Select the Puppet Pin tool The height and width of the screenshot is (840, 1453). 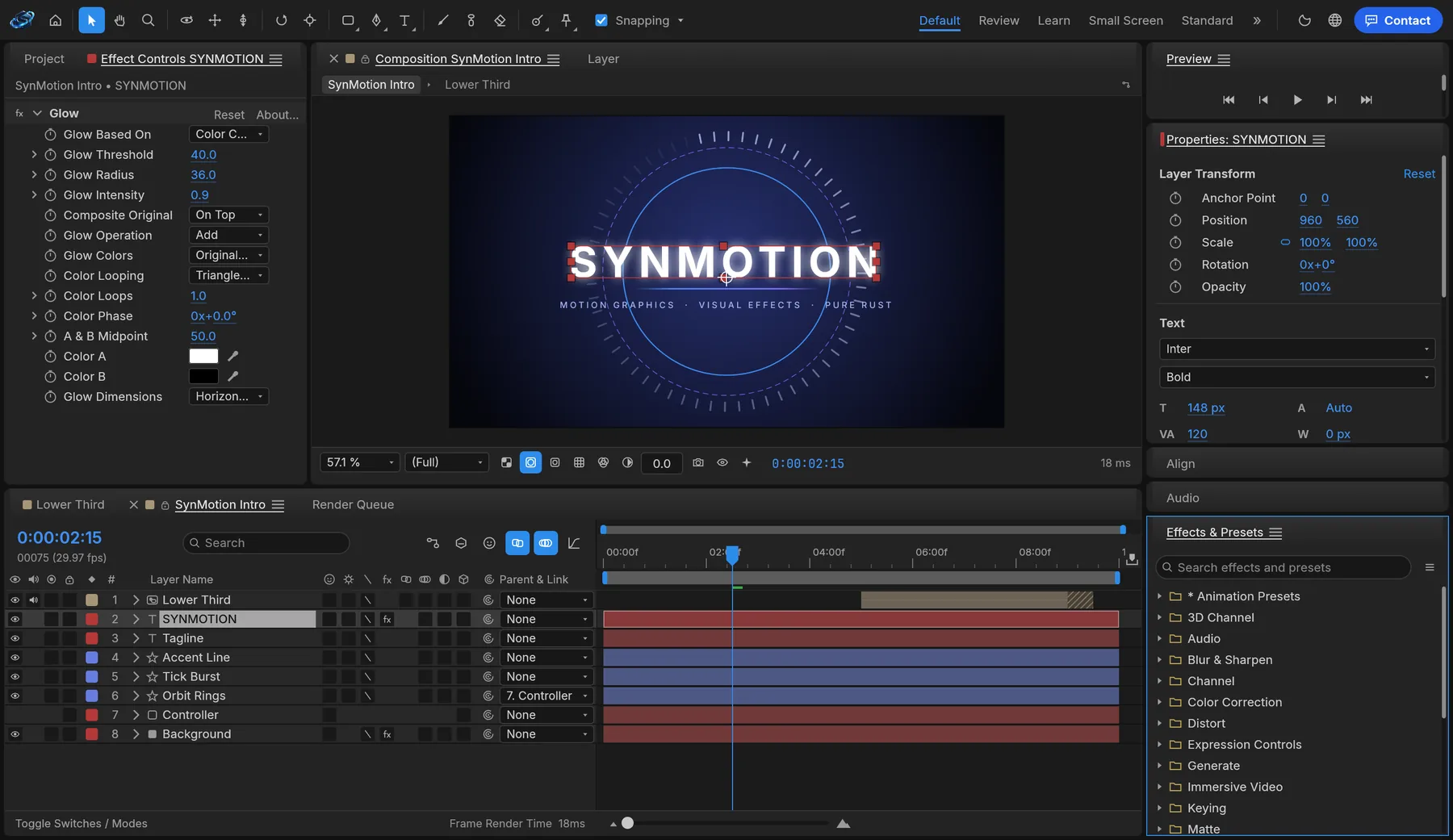tap(567, 20)
